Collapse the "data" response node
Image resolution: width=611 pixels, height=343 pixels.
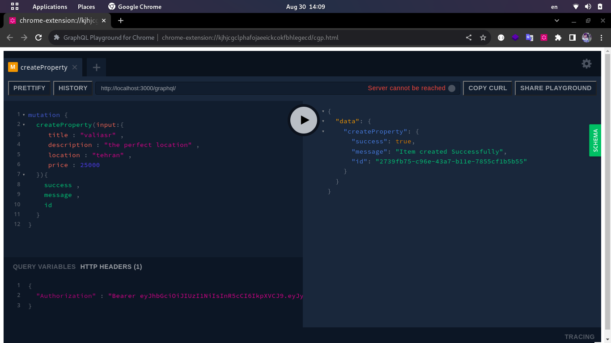coord(323,121)
